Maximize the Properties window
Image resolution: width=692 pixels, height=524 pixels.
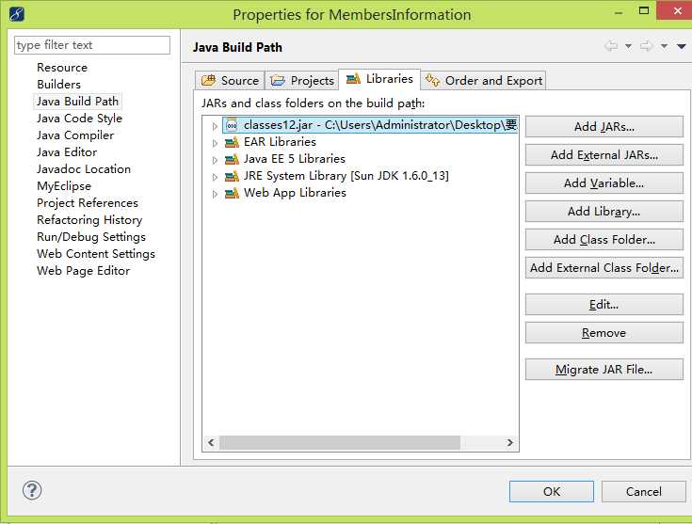point(644,11)
